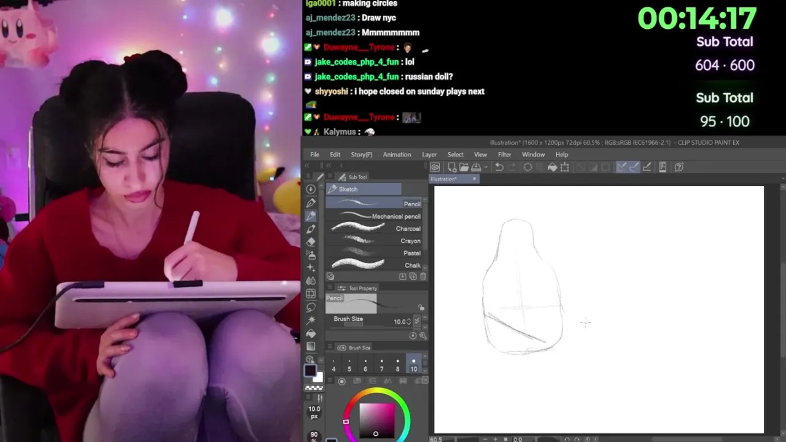
Task: Create a new canvas from command bar
Action: pos(452,167)
